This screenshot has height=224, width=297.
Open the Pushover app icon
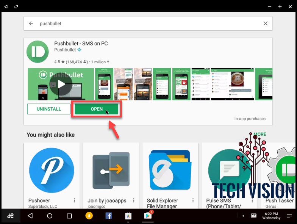click(x=52, y=170)
